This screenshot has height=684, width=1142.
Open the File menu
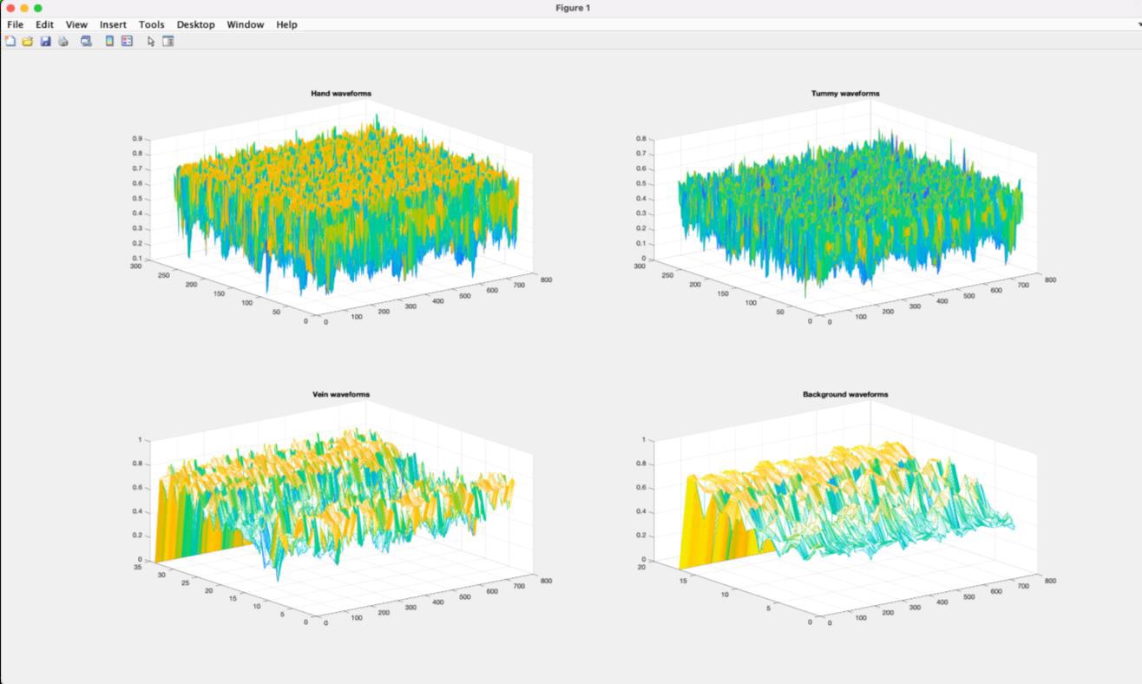(x=15, y=24)
